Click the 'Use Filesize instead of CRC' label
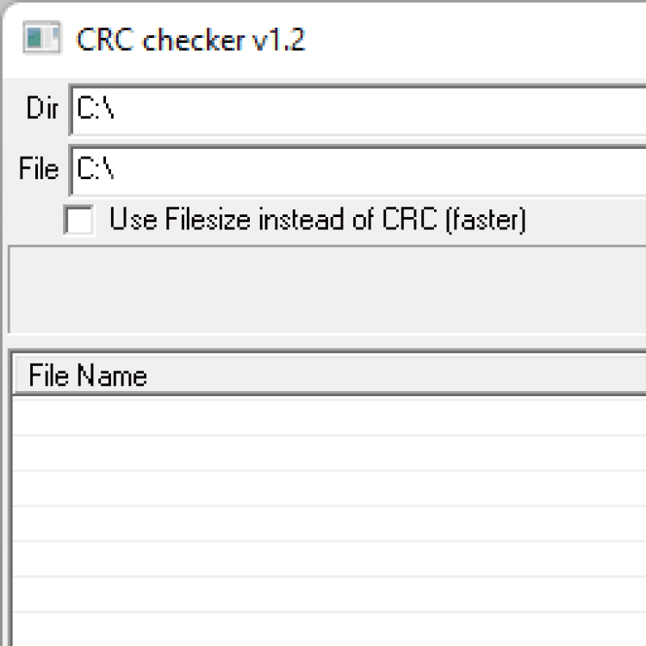 click(x=317, y=221)
